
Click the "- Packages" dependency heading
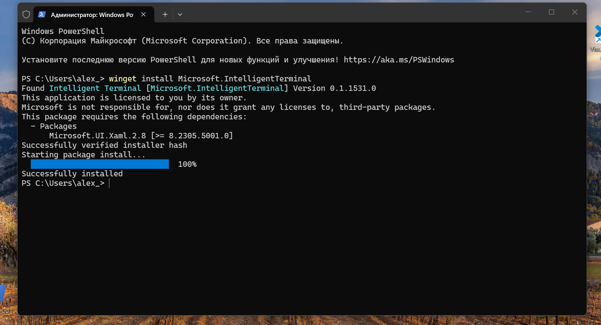pos(54,126)
